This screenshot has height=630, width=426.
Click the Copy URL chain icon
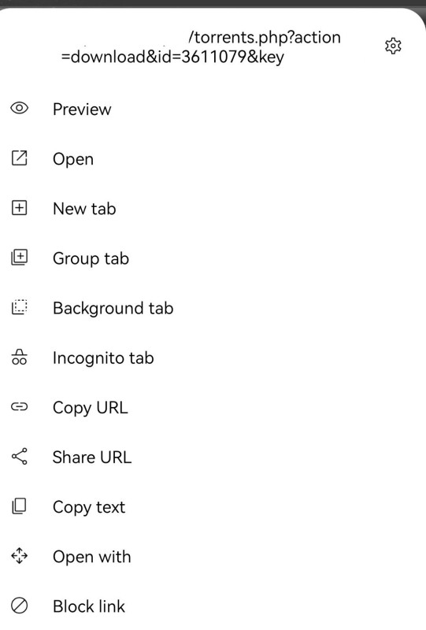tap(19, 406)
